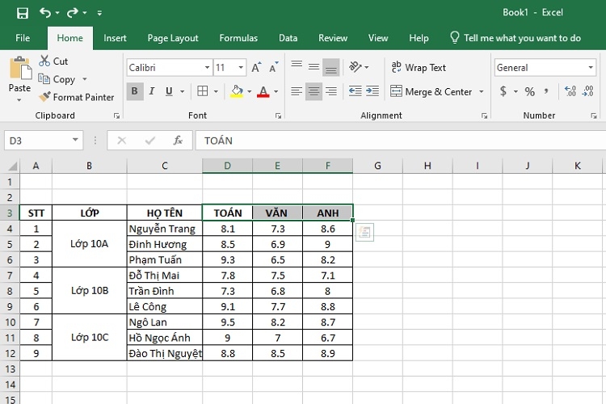Viewport: 606px width, 404px height.
Task: Open the Paste options arrow below Paste
Action: pos(19,100)
